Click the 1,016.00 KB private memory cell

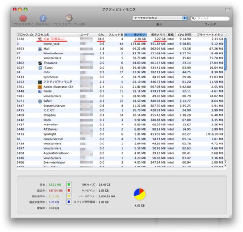[x=214, y=134]
